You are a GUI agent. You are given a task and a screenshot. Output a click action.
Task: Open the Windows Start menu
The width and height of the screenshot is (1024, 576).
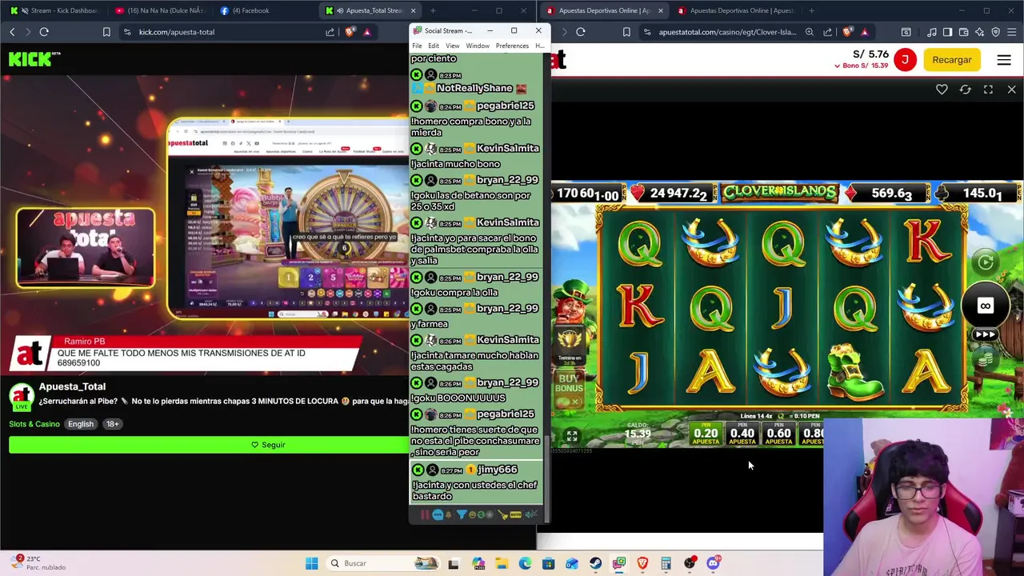(x=311, y=563)
